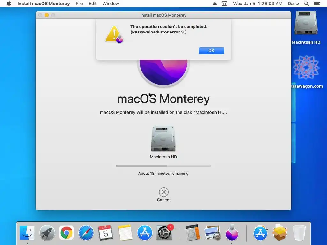The image size is (327, 245).
Task: Open Finder from the Dock
Action: (27, 233)
